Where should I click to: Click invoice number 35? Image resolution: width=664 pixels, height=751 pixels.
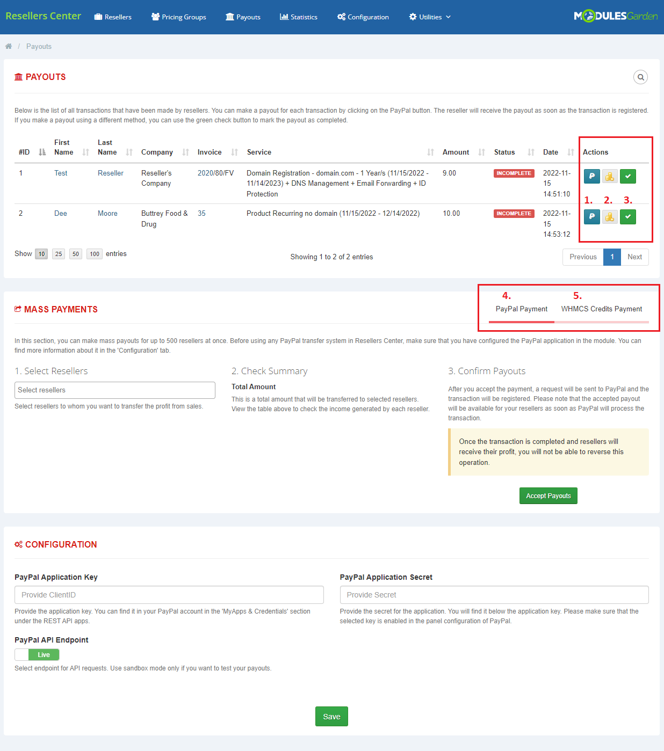pos(201,214)
